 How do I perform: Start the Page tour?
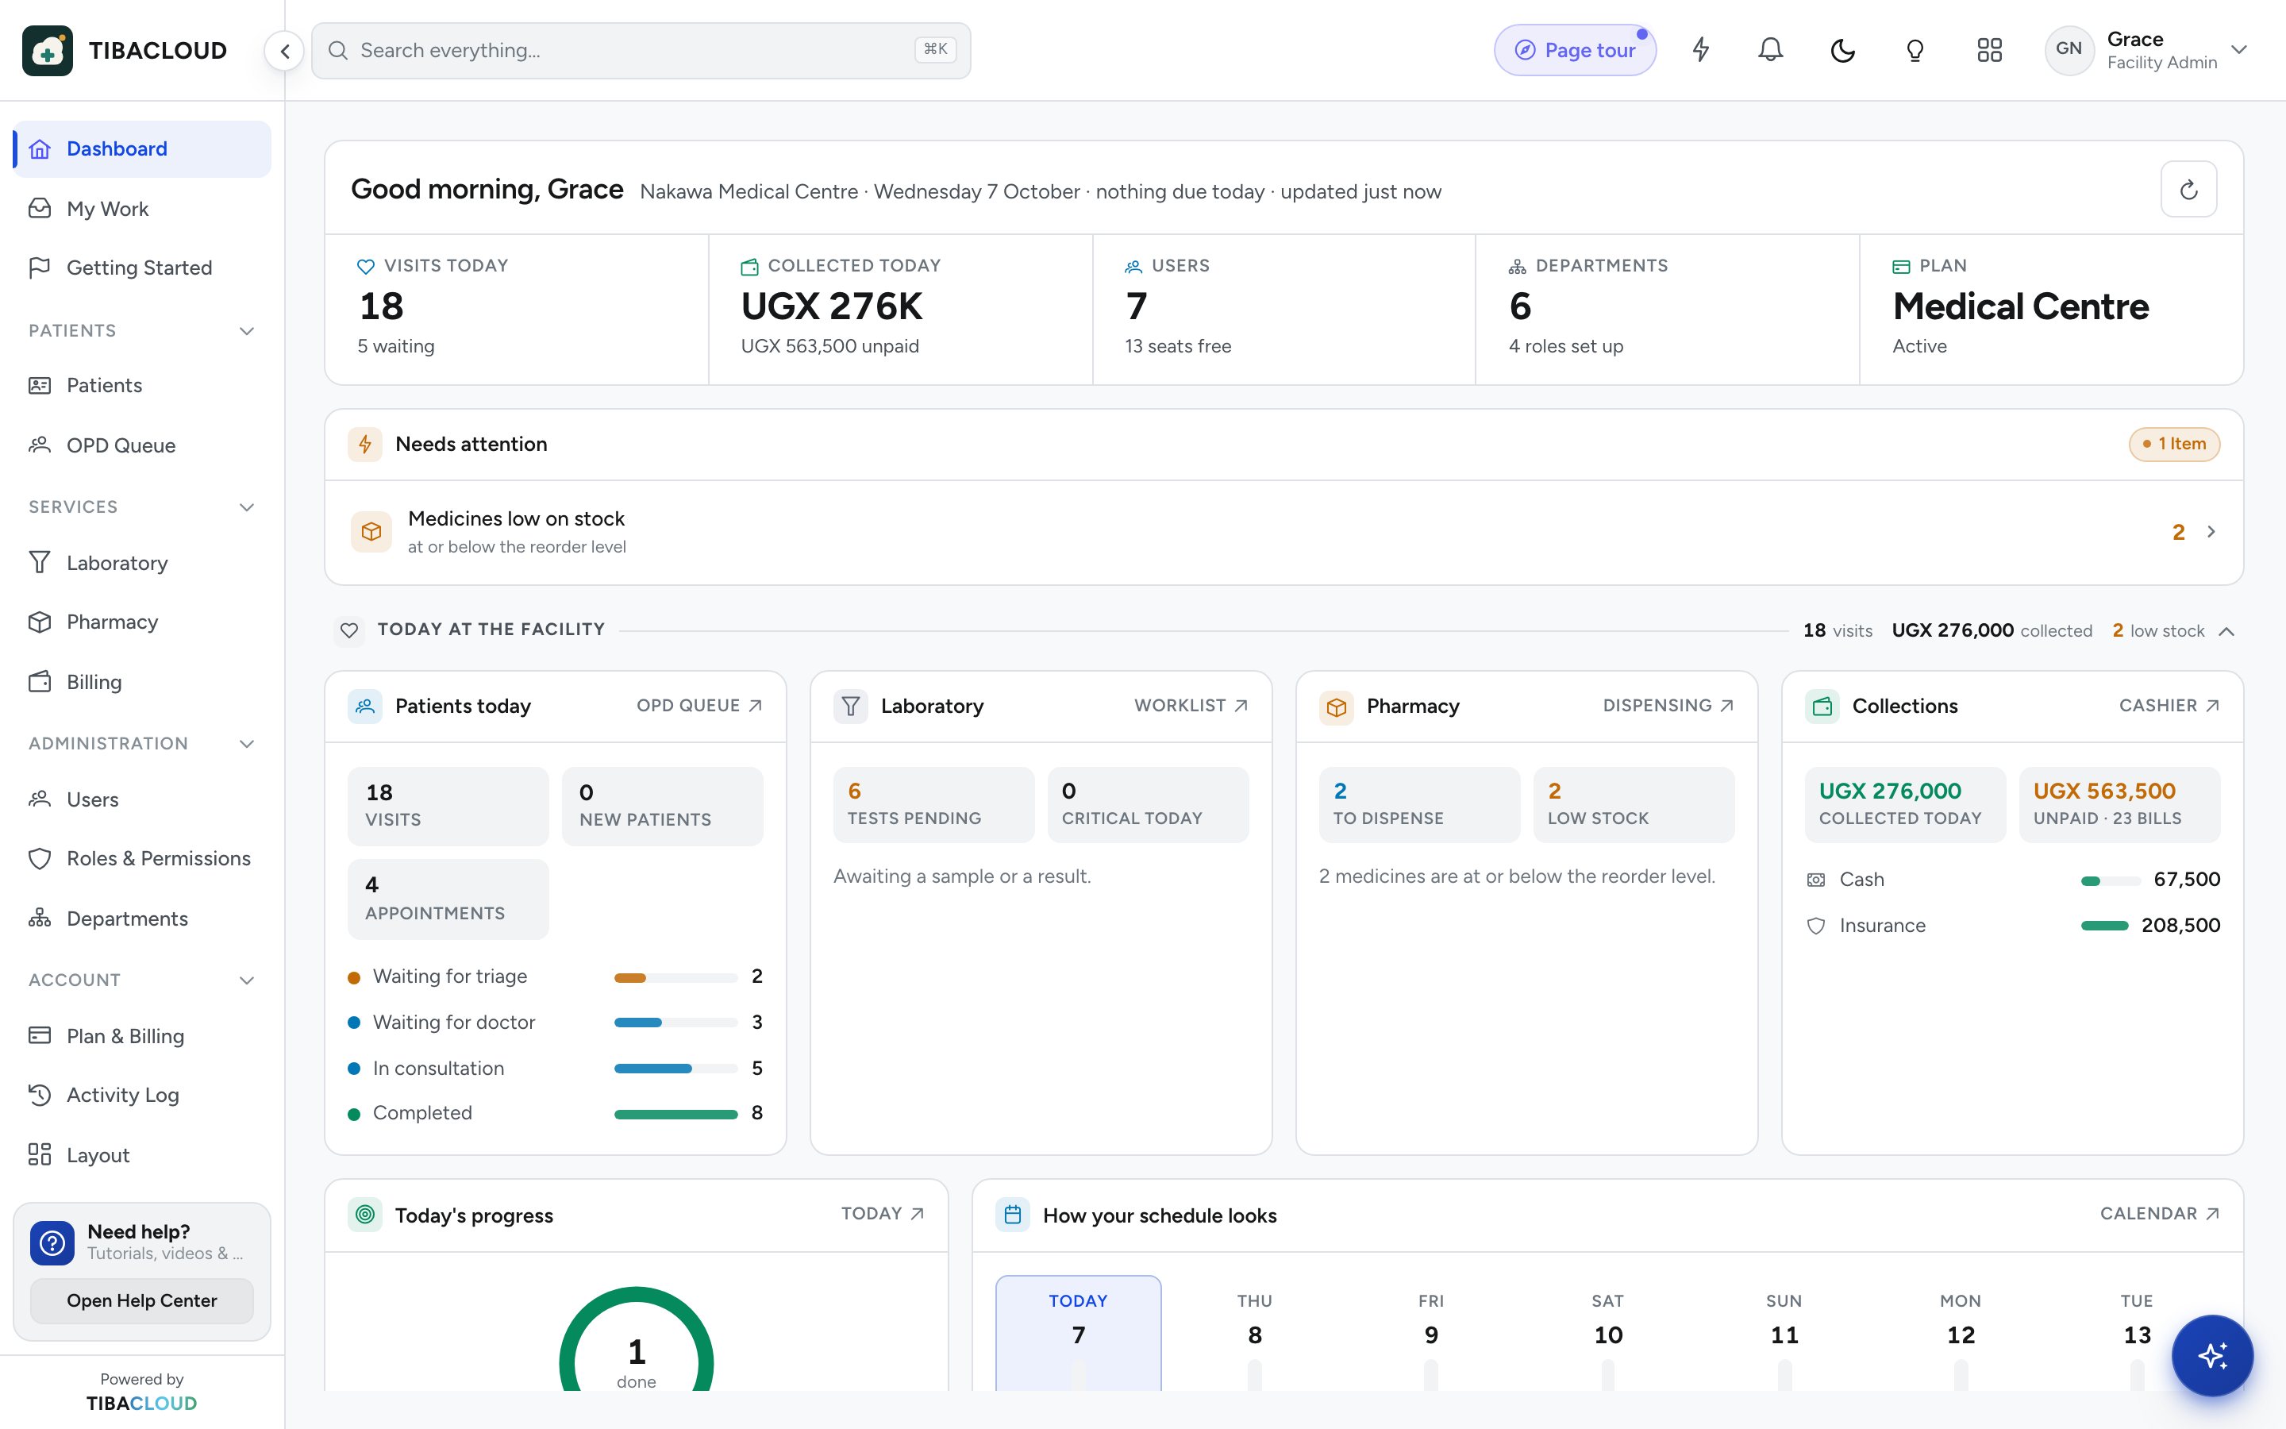1575,50
